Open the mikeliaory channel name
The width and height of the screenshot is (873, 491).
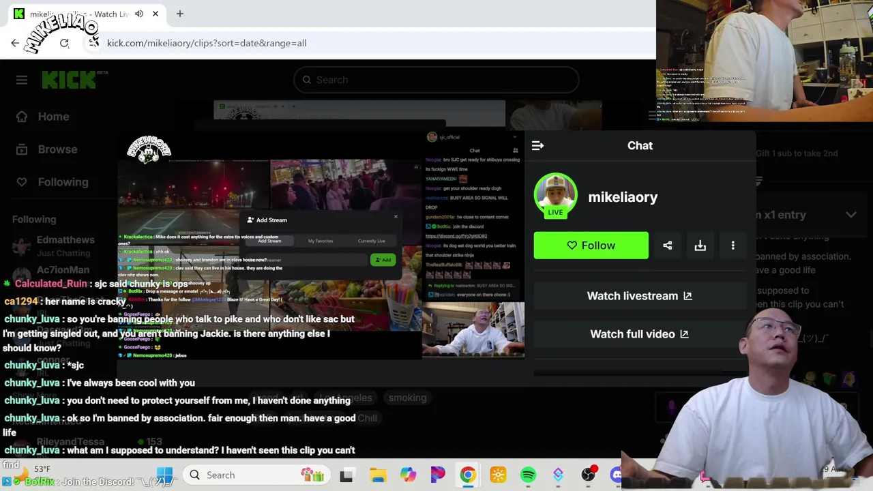click(623, 197)
